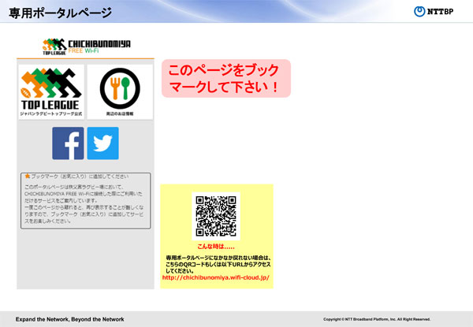The height and width of the screenshot is (327, 473).
Task: Click the Chichibunomiya Free Wi-Fi logo
Action: pos(87,46)
